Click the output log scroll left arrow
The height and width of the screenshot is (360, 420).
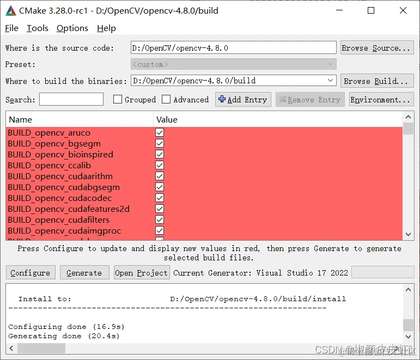pyautogui.click(x=11, y=348)
